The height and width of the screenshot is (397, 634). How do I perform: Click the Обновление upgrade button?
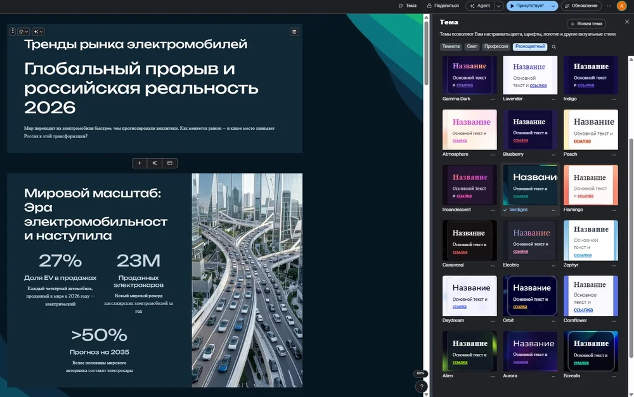(x=581, y=6)
